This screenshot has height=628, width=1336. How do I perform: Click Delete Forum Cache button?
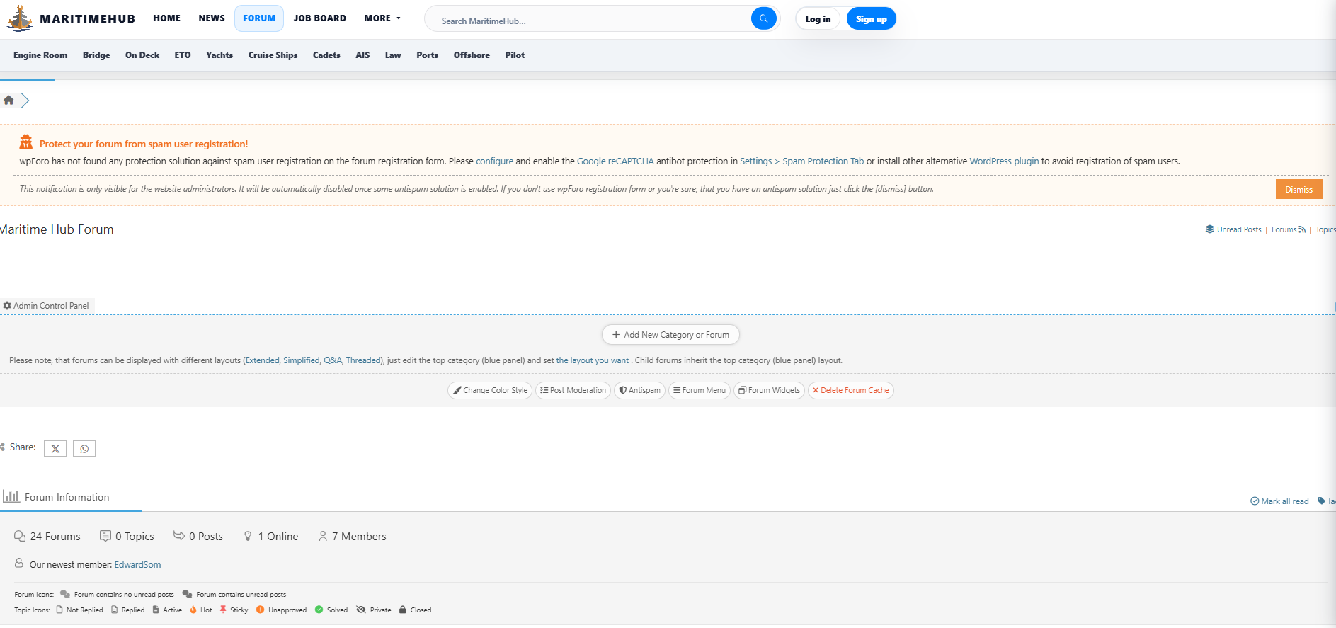click(x=850, y=391)
